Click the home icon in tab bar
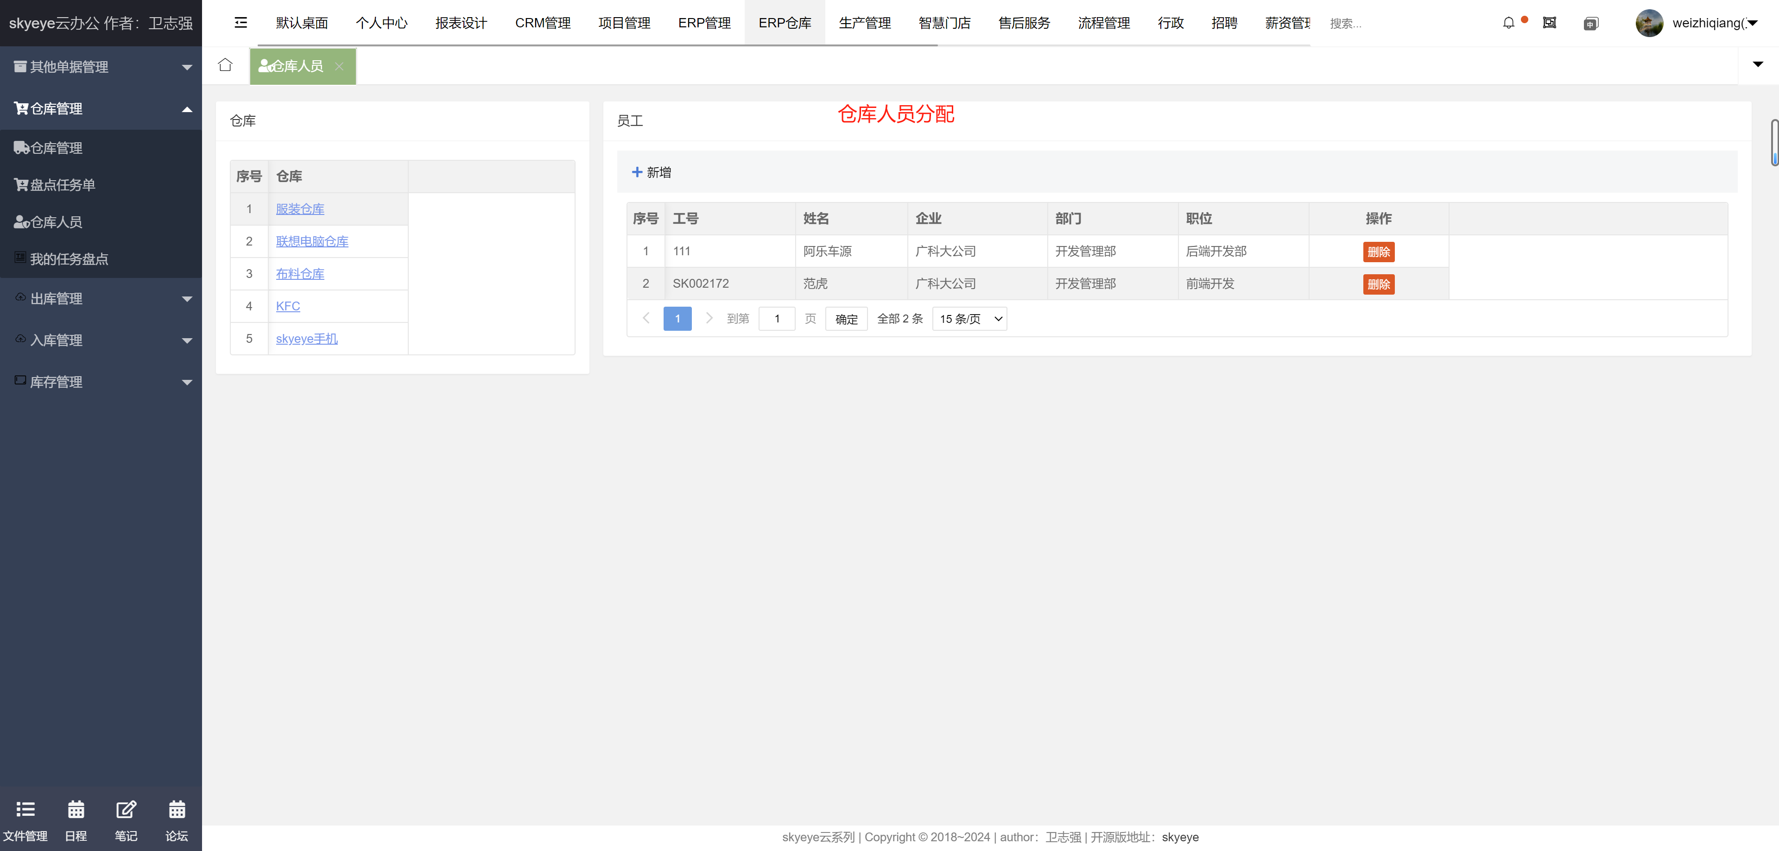Viewport: 1779px width, 851px height. [225, 65]
